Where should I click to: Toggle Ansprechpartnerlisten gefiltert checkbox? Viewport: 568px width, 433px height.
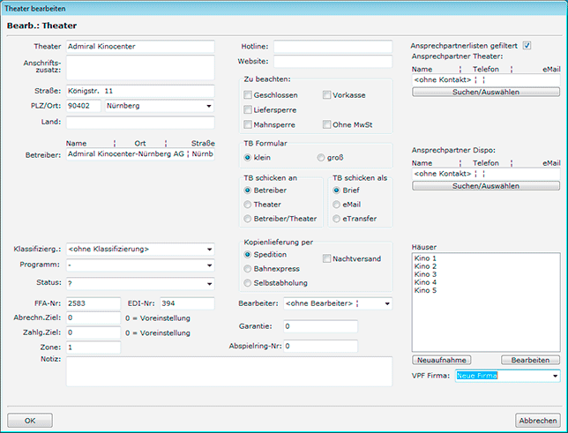point(527,46)
